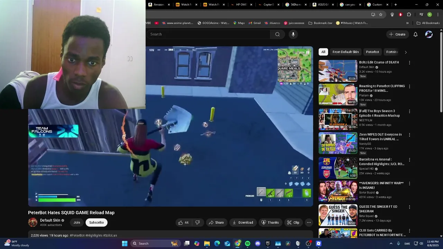
Task: Open Discord from the taskbar
Action: click(x=257, y=243)
